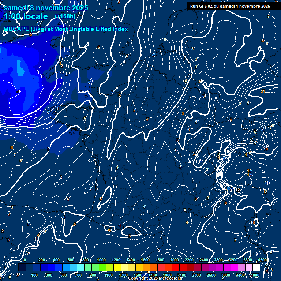Click the '4000' legend label

[255, 275]
